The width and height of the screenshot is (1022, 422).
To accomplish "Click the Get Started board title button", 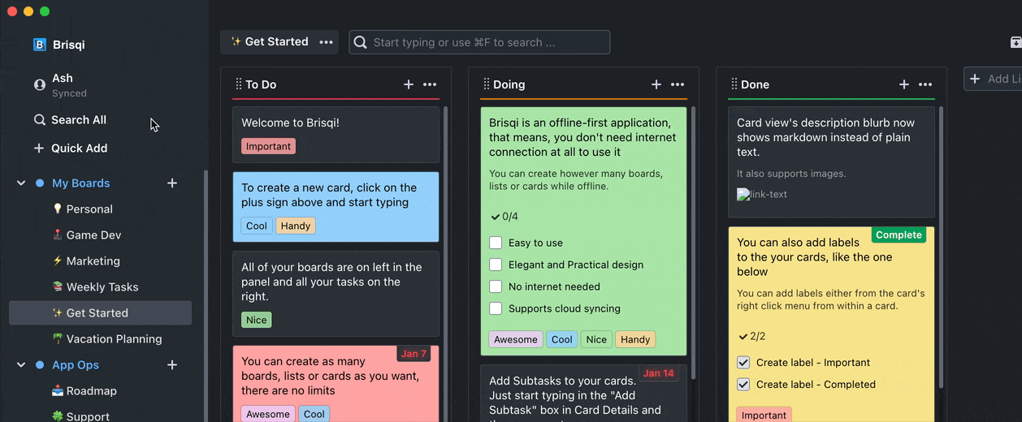I will pos(269,42).
